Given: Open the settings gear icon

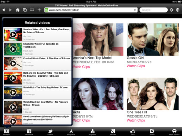Looking at the screenshot, I should click(x=172, y=10).
